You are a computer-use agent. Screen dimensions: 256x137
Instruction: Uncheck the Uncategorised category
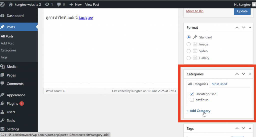pos(192,94)
